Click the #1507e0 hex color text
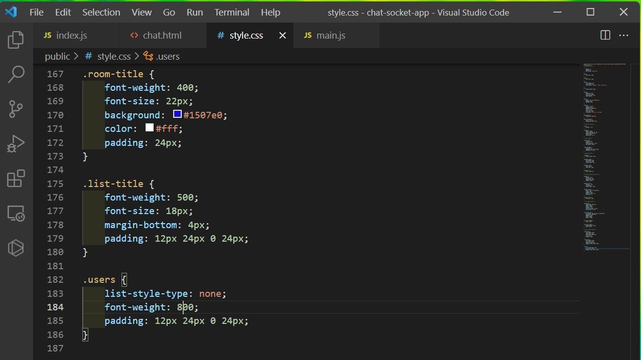Screen dimensions: 641x360 [203, 115]
